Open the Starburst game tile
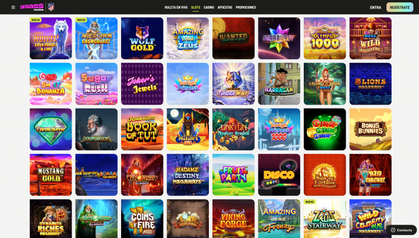419x238 pixels. pyautogui.click(x=279, y=38)
